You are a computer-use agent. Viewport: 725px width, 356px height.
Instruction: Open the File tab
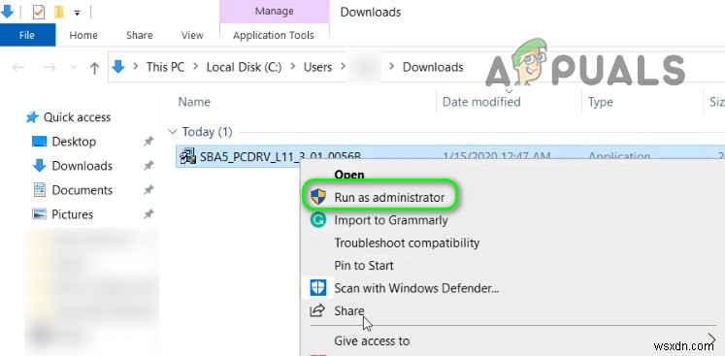[28, 35]
